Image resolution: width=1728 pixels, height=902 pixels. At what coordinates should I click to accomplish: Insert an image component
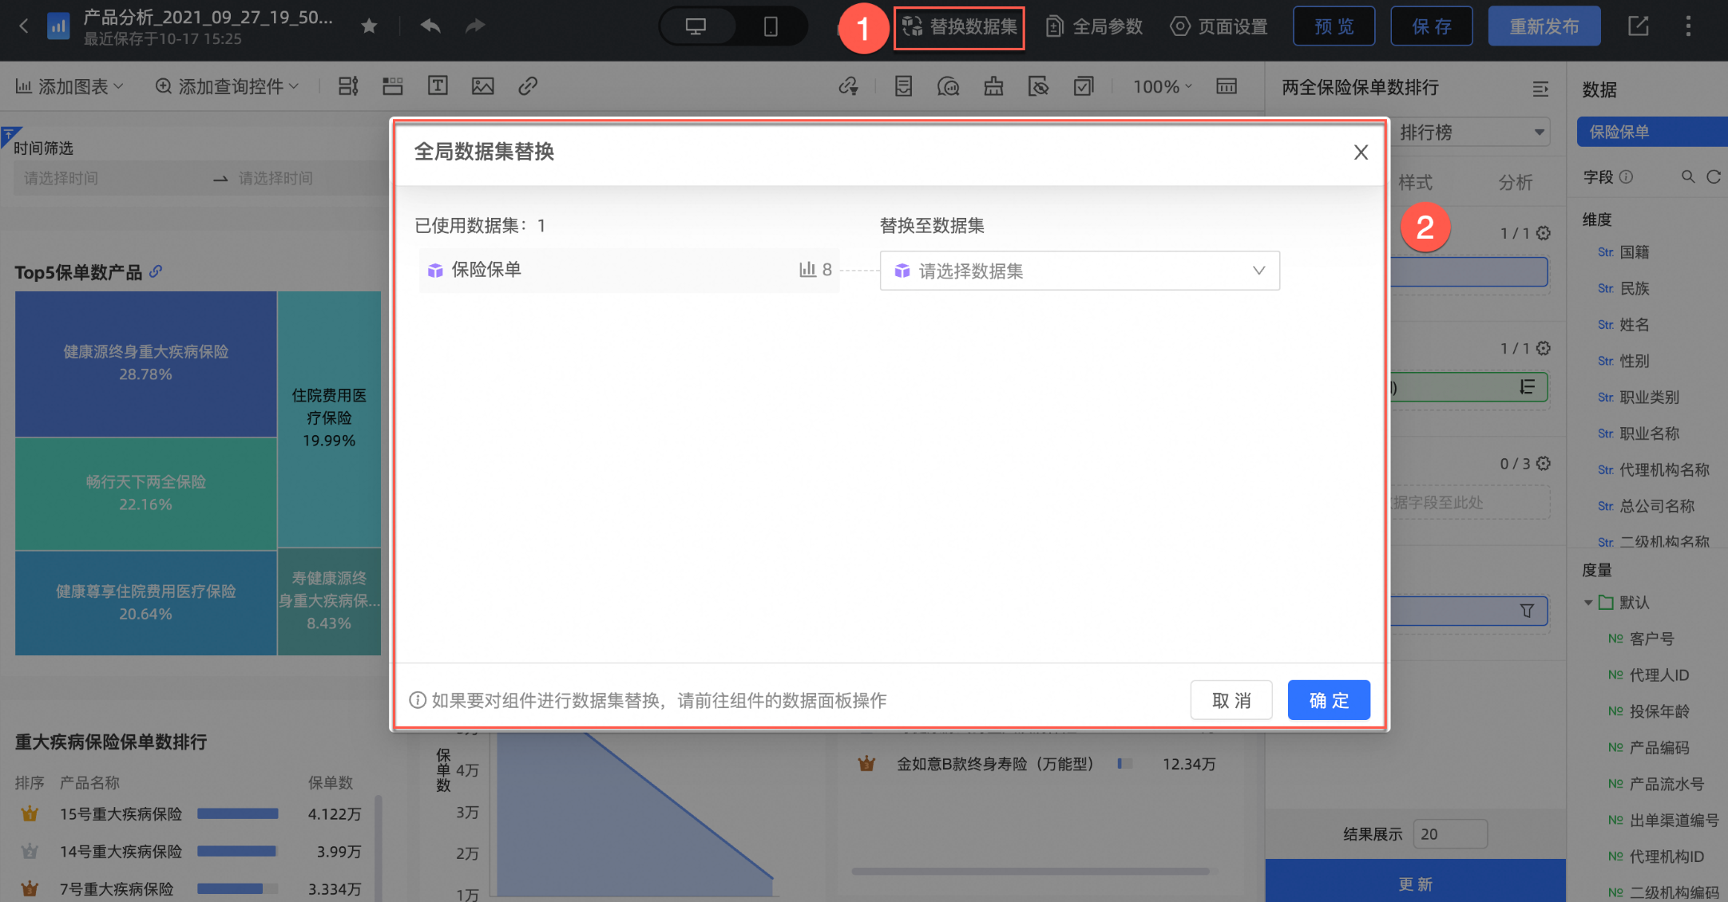[483, 86]
